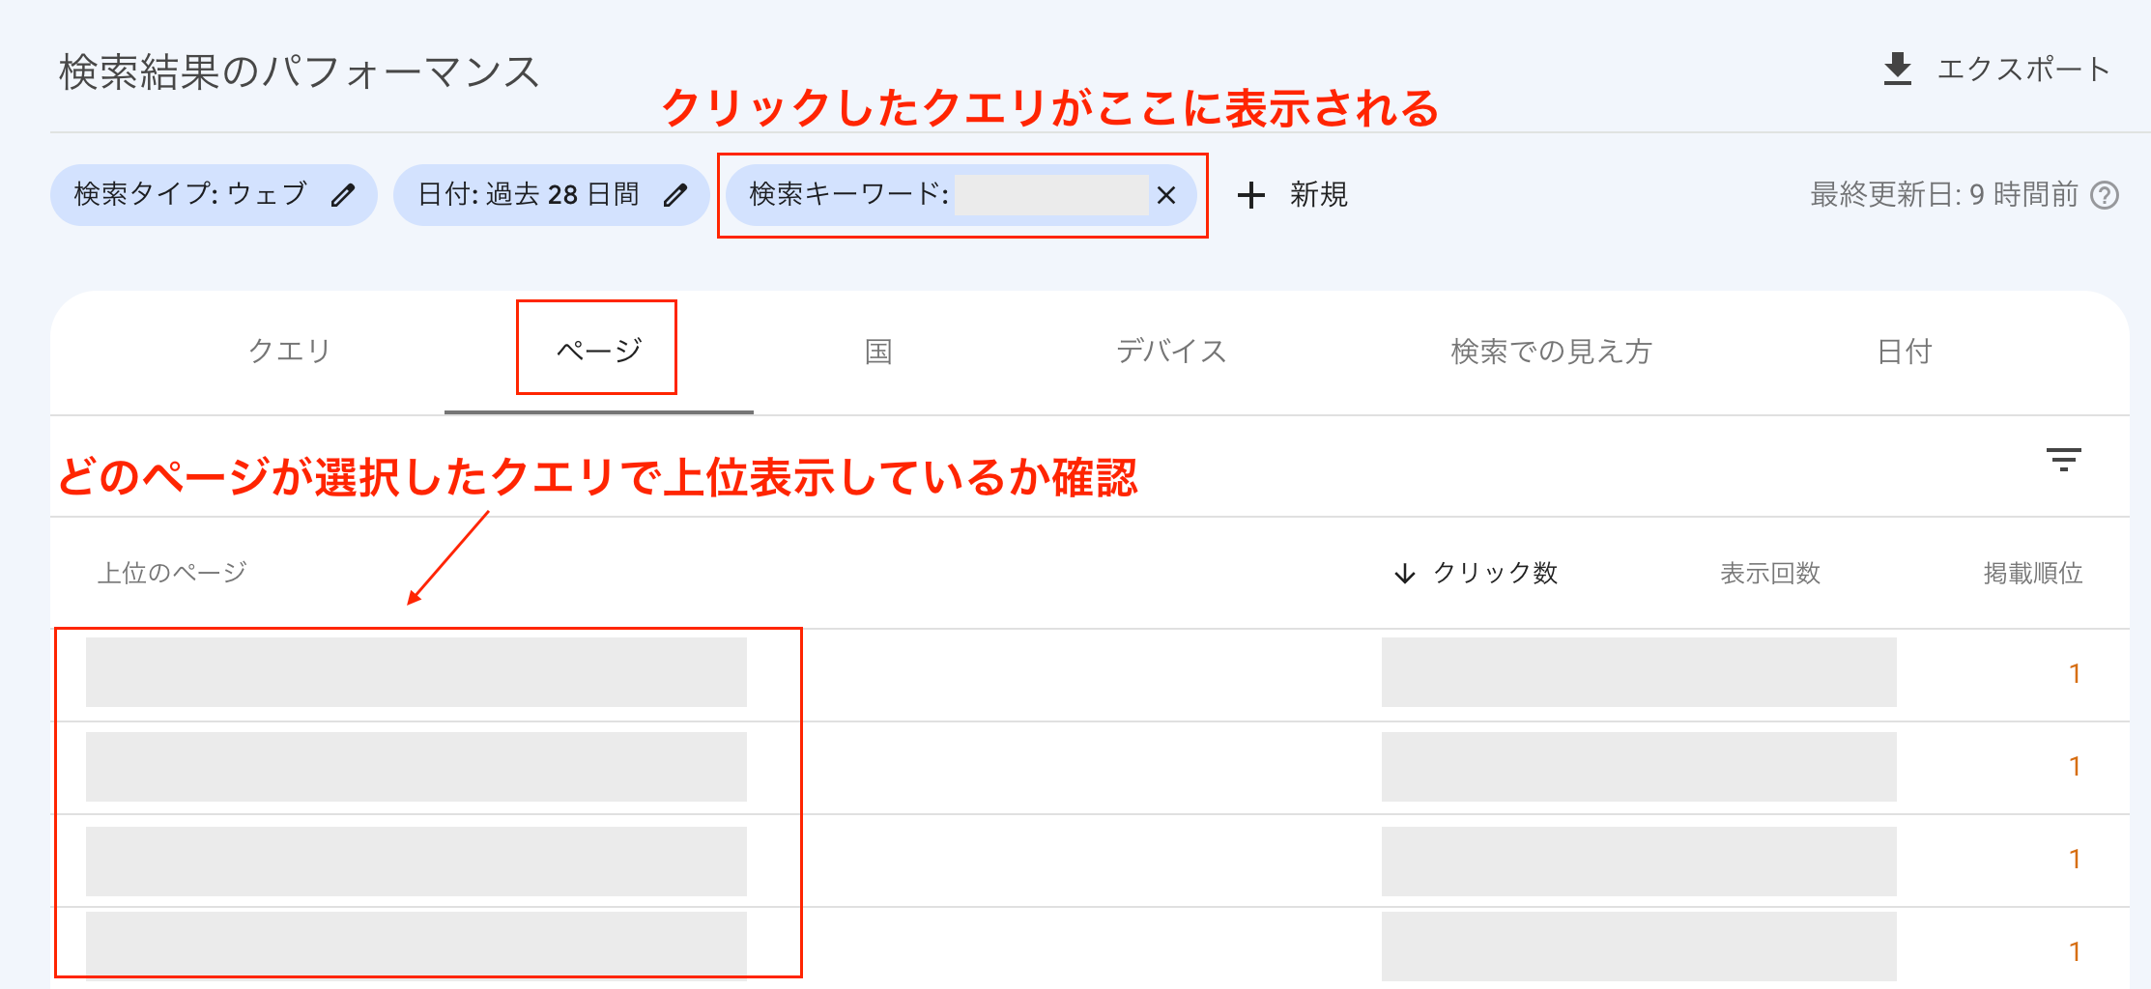The height and width of the screenshot is (989, 2151).
Task: Sort by 掲載順位 column header
Action: pos(2033,573)
